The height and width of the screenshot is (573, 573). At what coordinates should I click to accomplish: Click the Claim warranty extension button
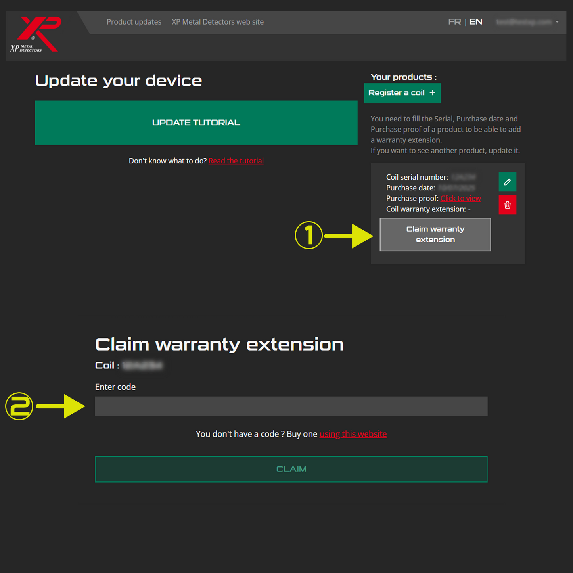tap(435, 234)
